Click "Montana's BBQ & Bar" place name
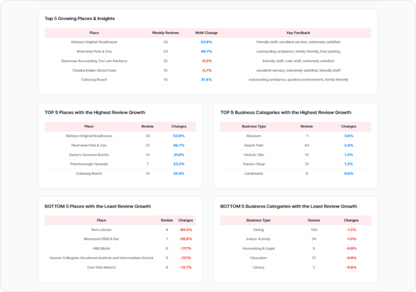416x292 pixels. [101, 239]
